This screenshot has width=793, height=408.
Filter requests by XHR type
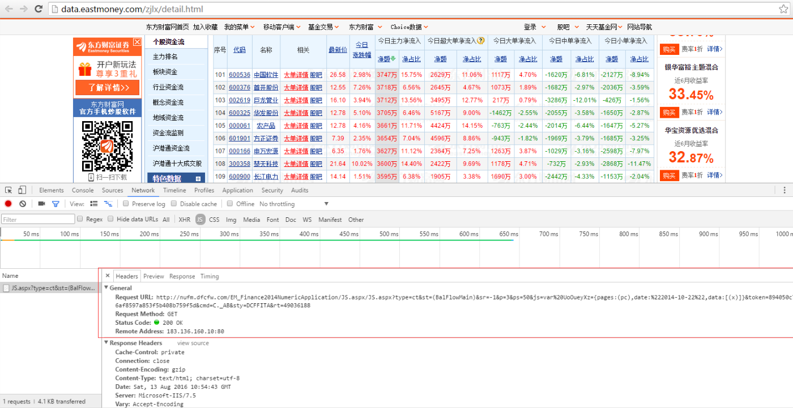185,220
